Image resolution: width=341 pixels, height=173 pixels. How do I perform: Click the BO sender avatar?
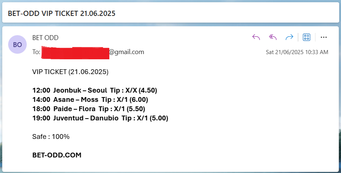tap(17, 44)
